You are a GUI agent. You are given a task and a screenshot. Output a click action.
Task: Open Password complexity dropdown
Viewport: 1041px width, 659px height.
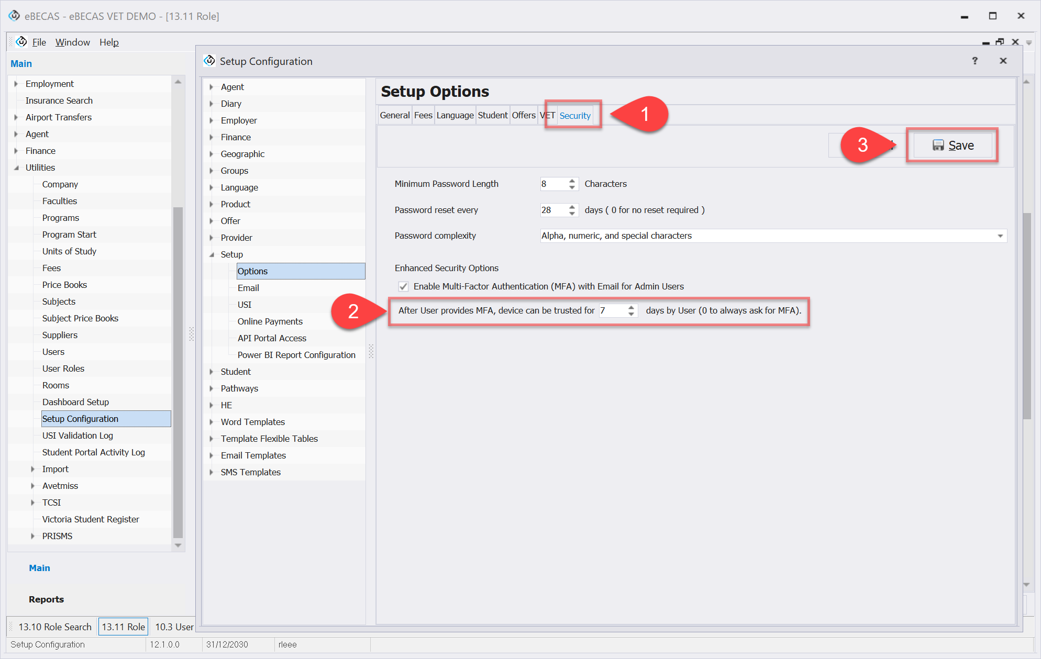tap(1000, 236)
